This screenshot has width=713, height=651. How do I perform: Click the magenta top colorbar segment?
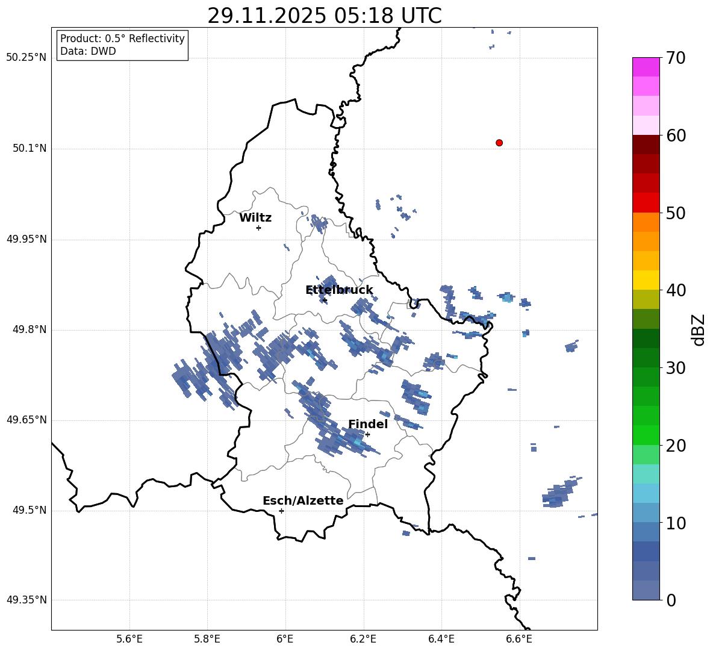[646, 67]
